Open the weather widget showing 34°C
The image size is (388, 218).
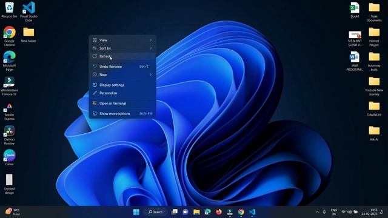[13, 212]
